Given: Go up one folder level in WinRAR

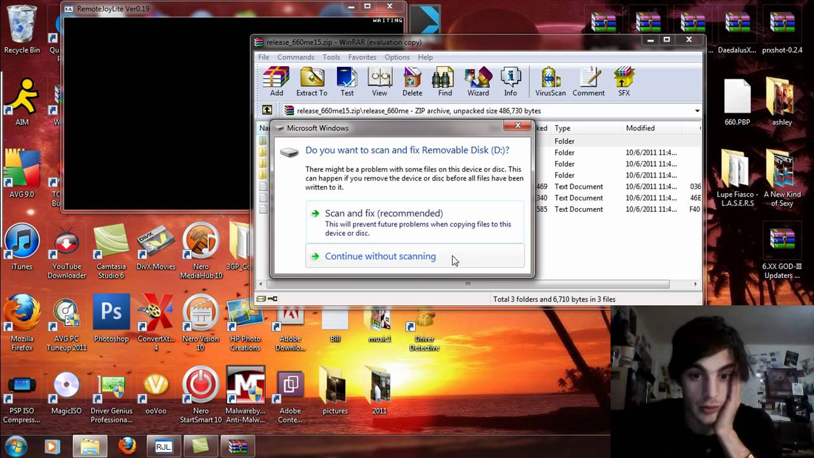Looking at the screenshot, I should (x=267, y=110).
